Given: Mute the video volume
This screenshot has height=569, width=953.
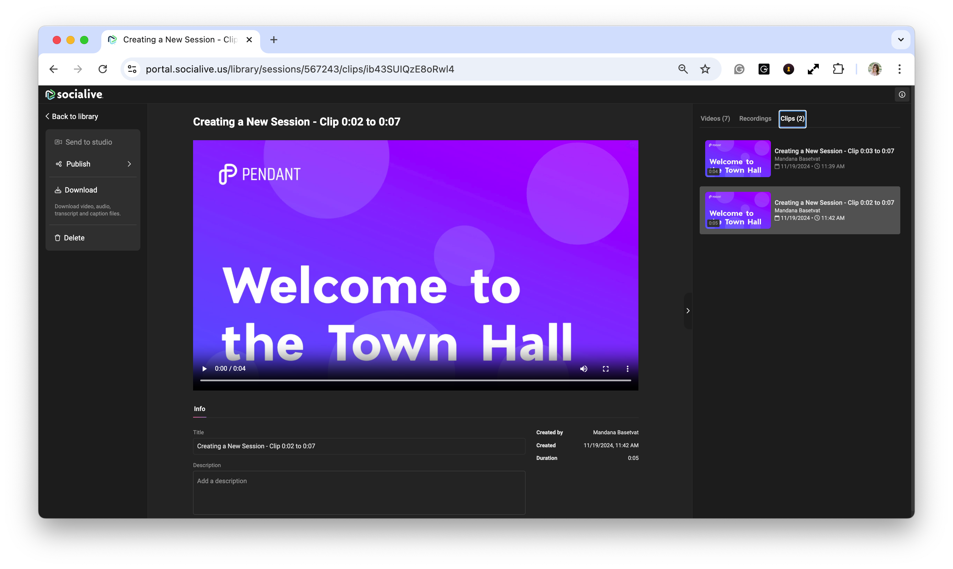Looking at the screenshot, I should tap(583, 369).
